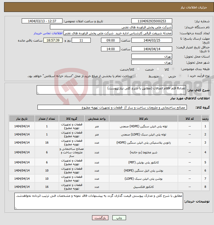Click the delivery province field تهران
Screen dimensions: 214x225
click(x=152, y=56)
